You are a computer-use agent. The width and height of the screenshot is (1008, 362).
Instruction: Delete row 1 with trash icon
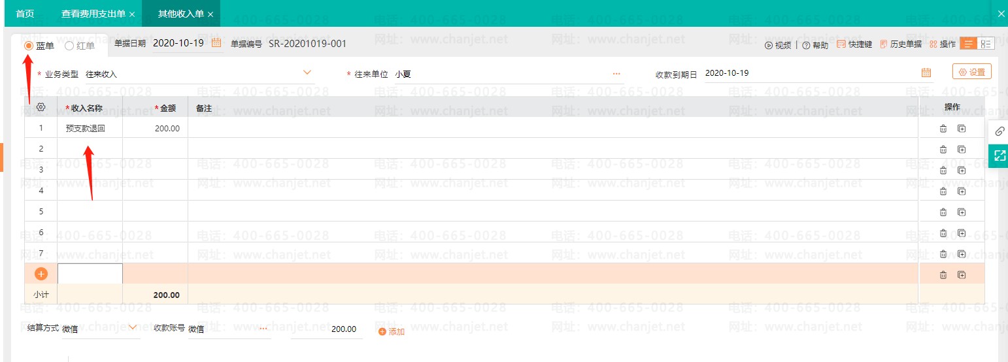point(943,129)
